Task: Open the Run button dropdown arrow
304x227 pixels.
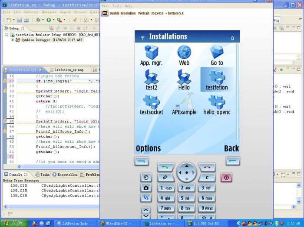Action: tap(53, 20)
